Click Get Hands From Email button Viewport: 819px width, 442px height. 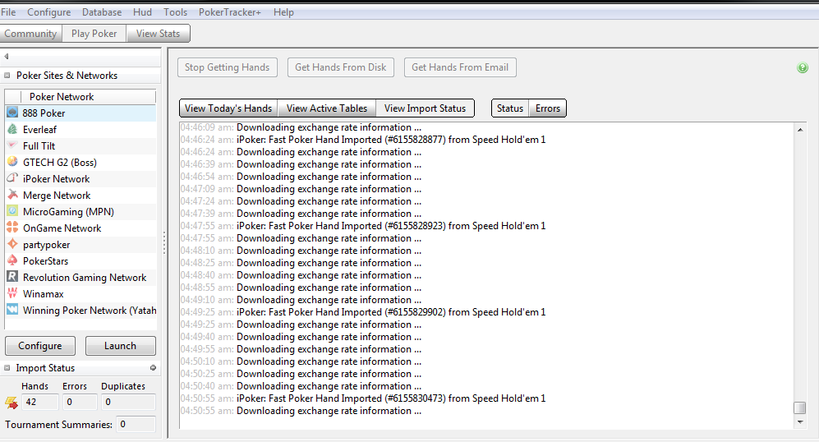tap(460, 67)
